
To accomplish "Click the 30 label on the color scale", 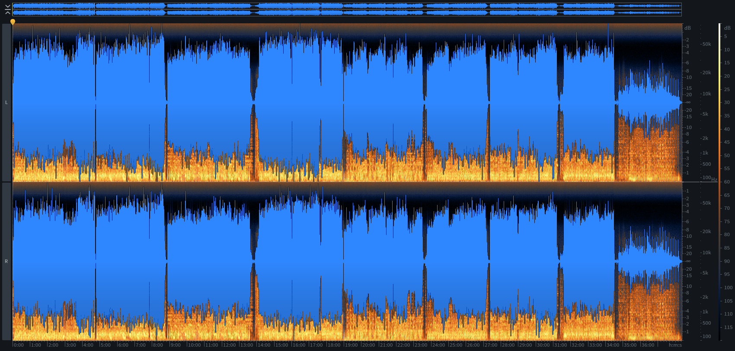I will pos(727,102).
